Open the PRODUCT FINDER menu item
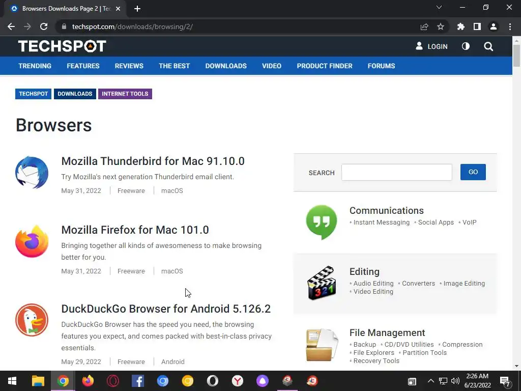 pyautogui.click(x=325, y=66)
